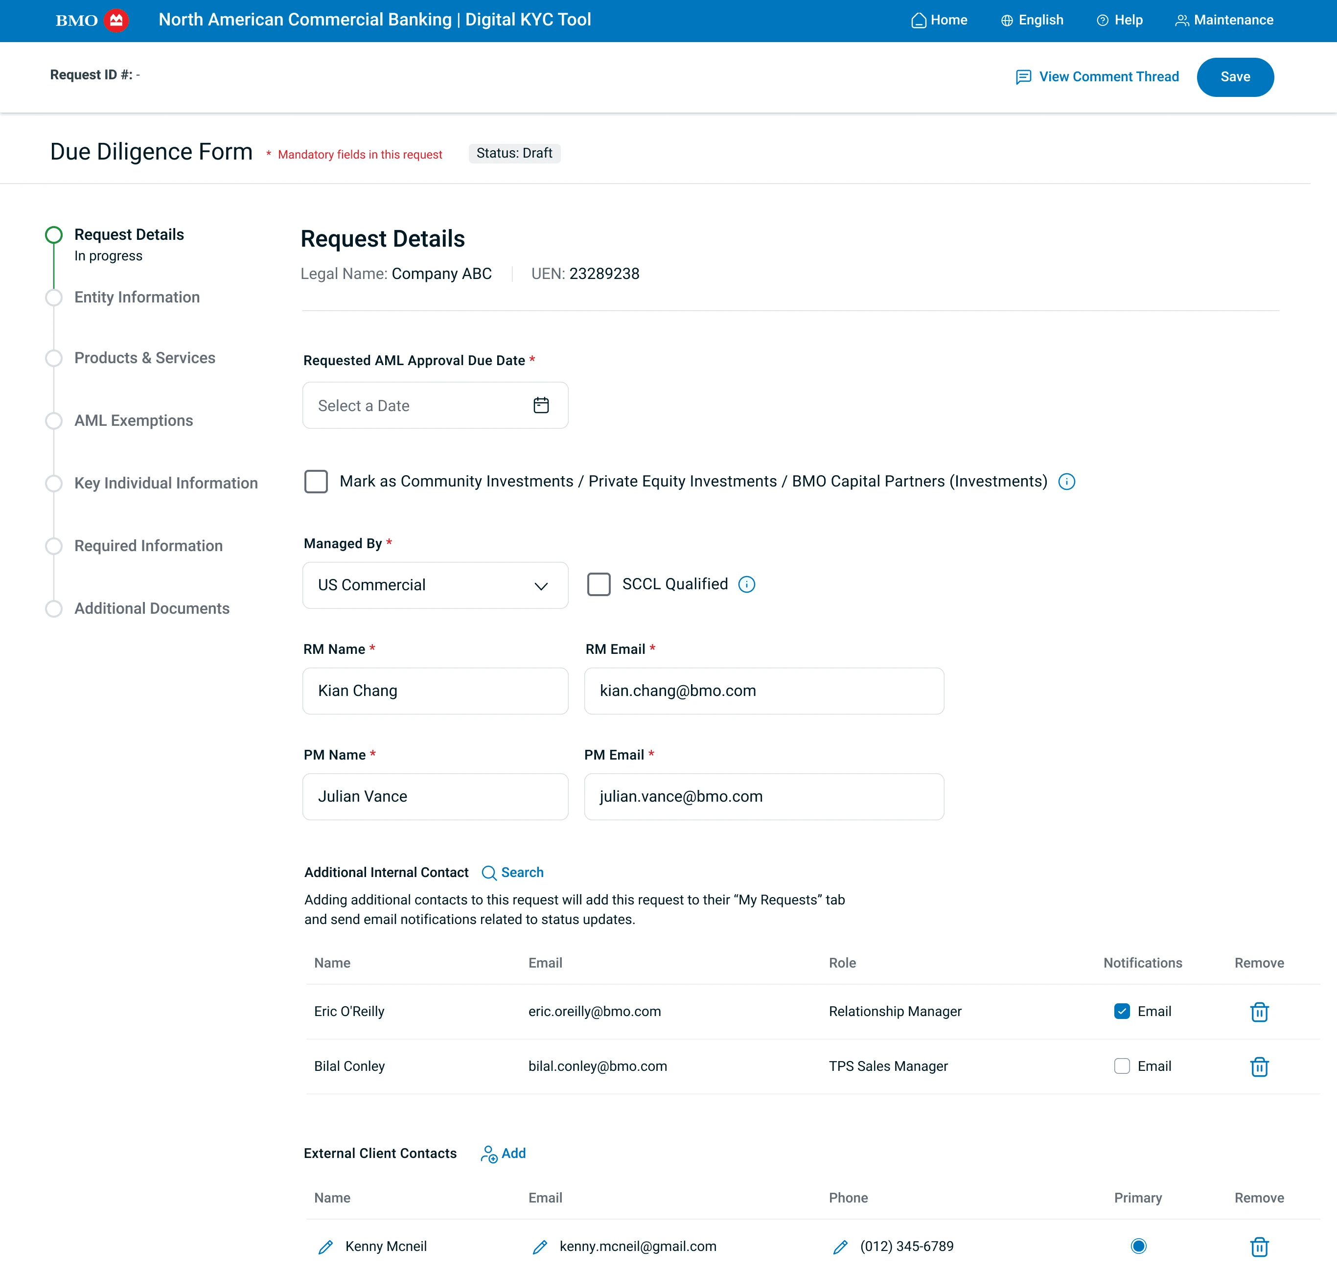Open the calendar date picker icon
Screen dimensions: 1337x1272
(540, 405)
